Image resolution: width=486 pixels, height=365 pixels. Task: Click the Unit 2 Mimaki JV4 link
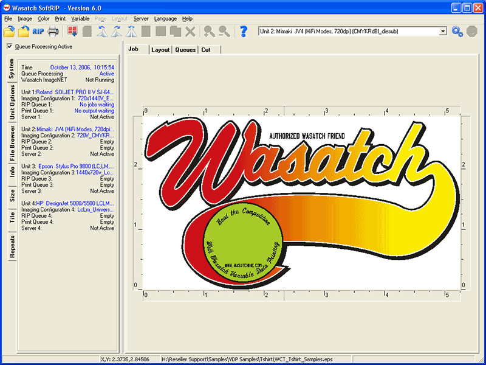75,129
